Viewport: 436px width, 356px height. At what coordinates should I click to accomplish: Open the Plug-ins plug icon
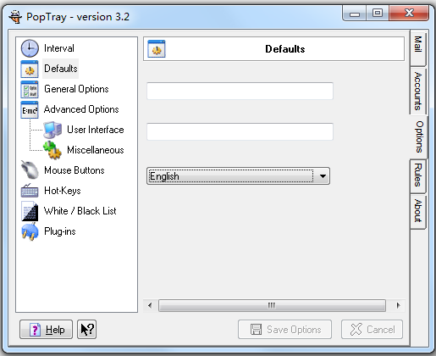[30, 231]
